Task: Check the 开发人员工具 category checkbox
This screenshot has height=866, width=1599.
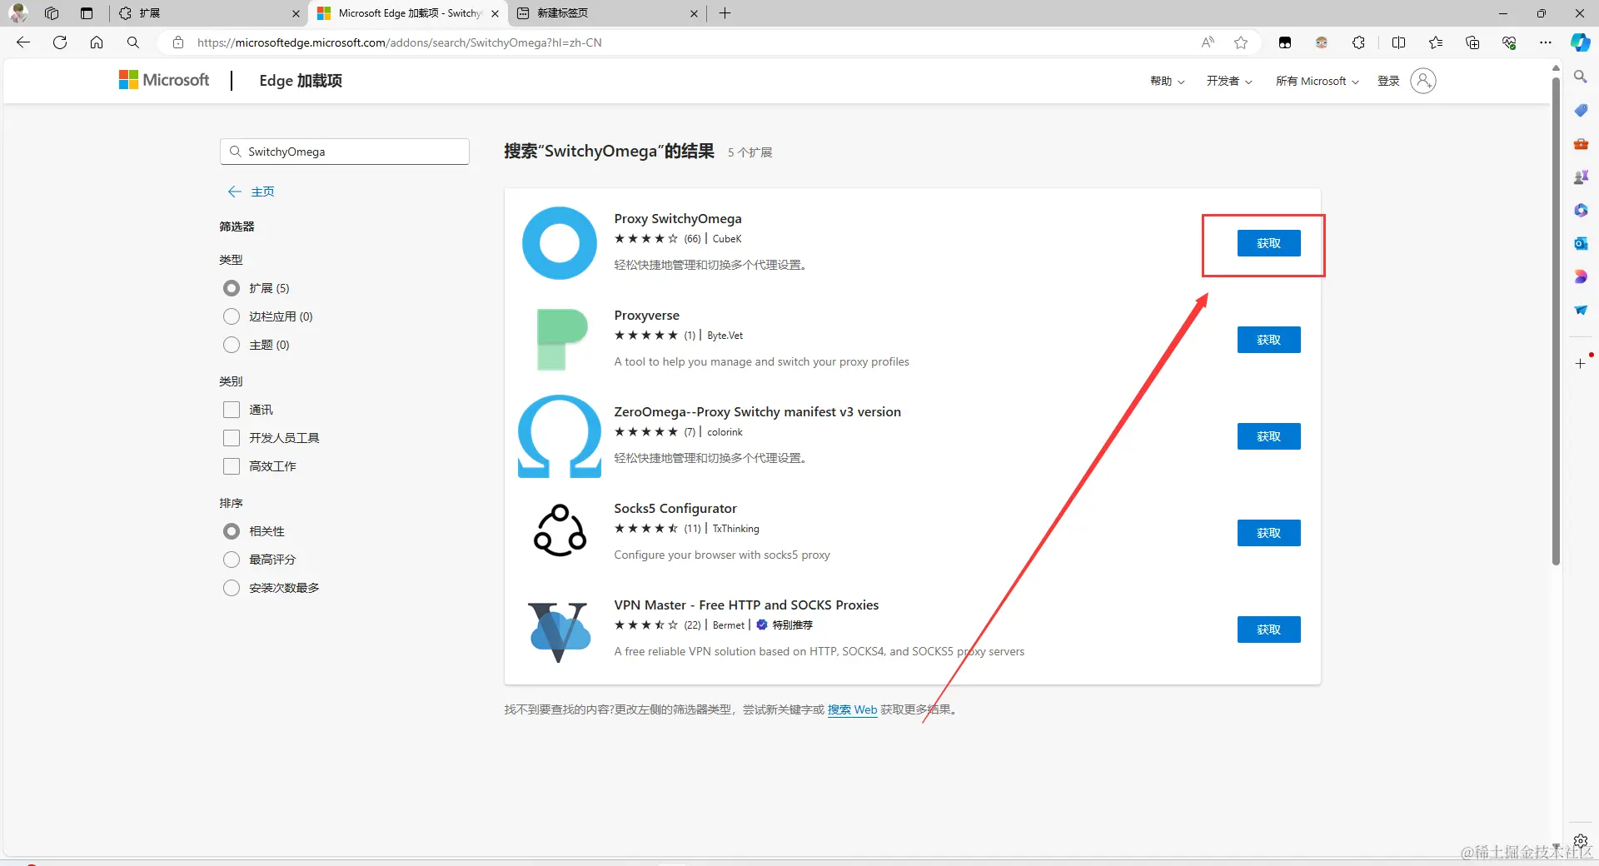Action: tap(232, 438)
